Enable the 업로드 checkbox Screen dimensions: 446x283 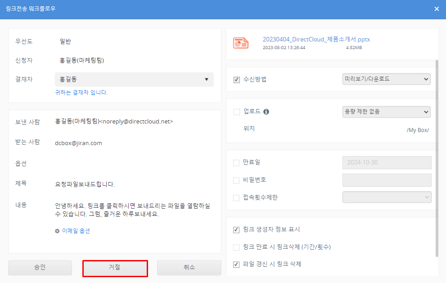click(237, 112)
